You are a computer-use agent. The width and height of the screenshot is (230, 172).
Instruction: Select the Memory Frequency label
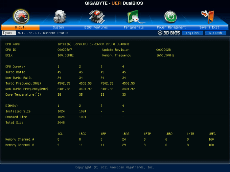point(117,55)
